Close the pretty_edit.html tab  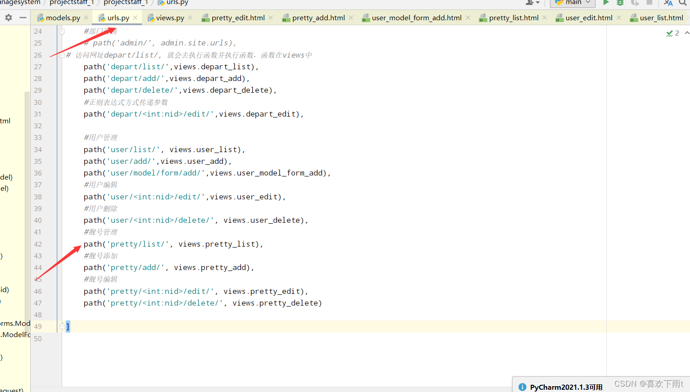(x=271, y=18)
